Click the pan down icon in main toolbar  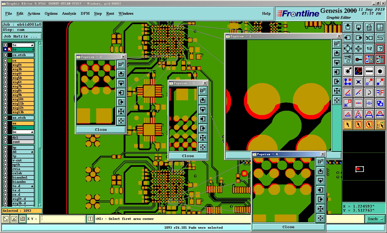359,27
